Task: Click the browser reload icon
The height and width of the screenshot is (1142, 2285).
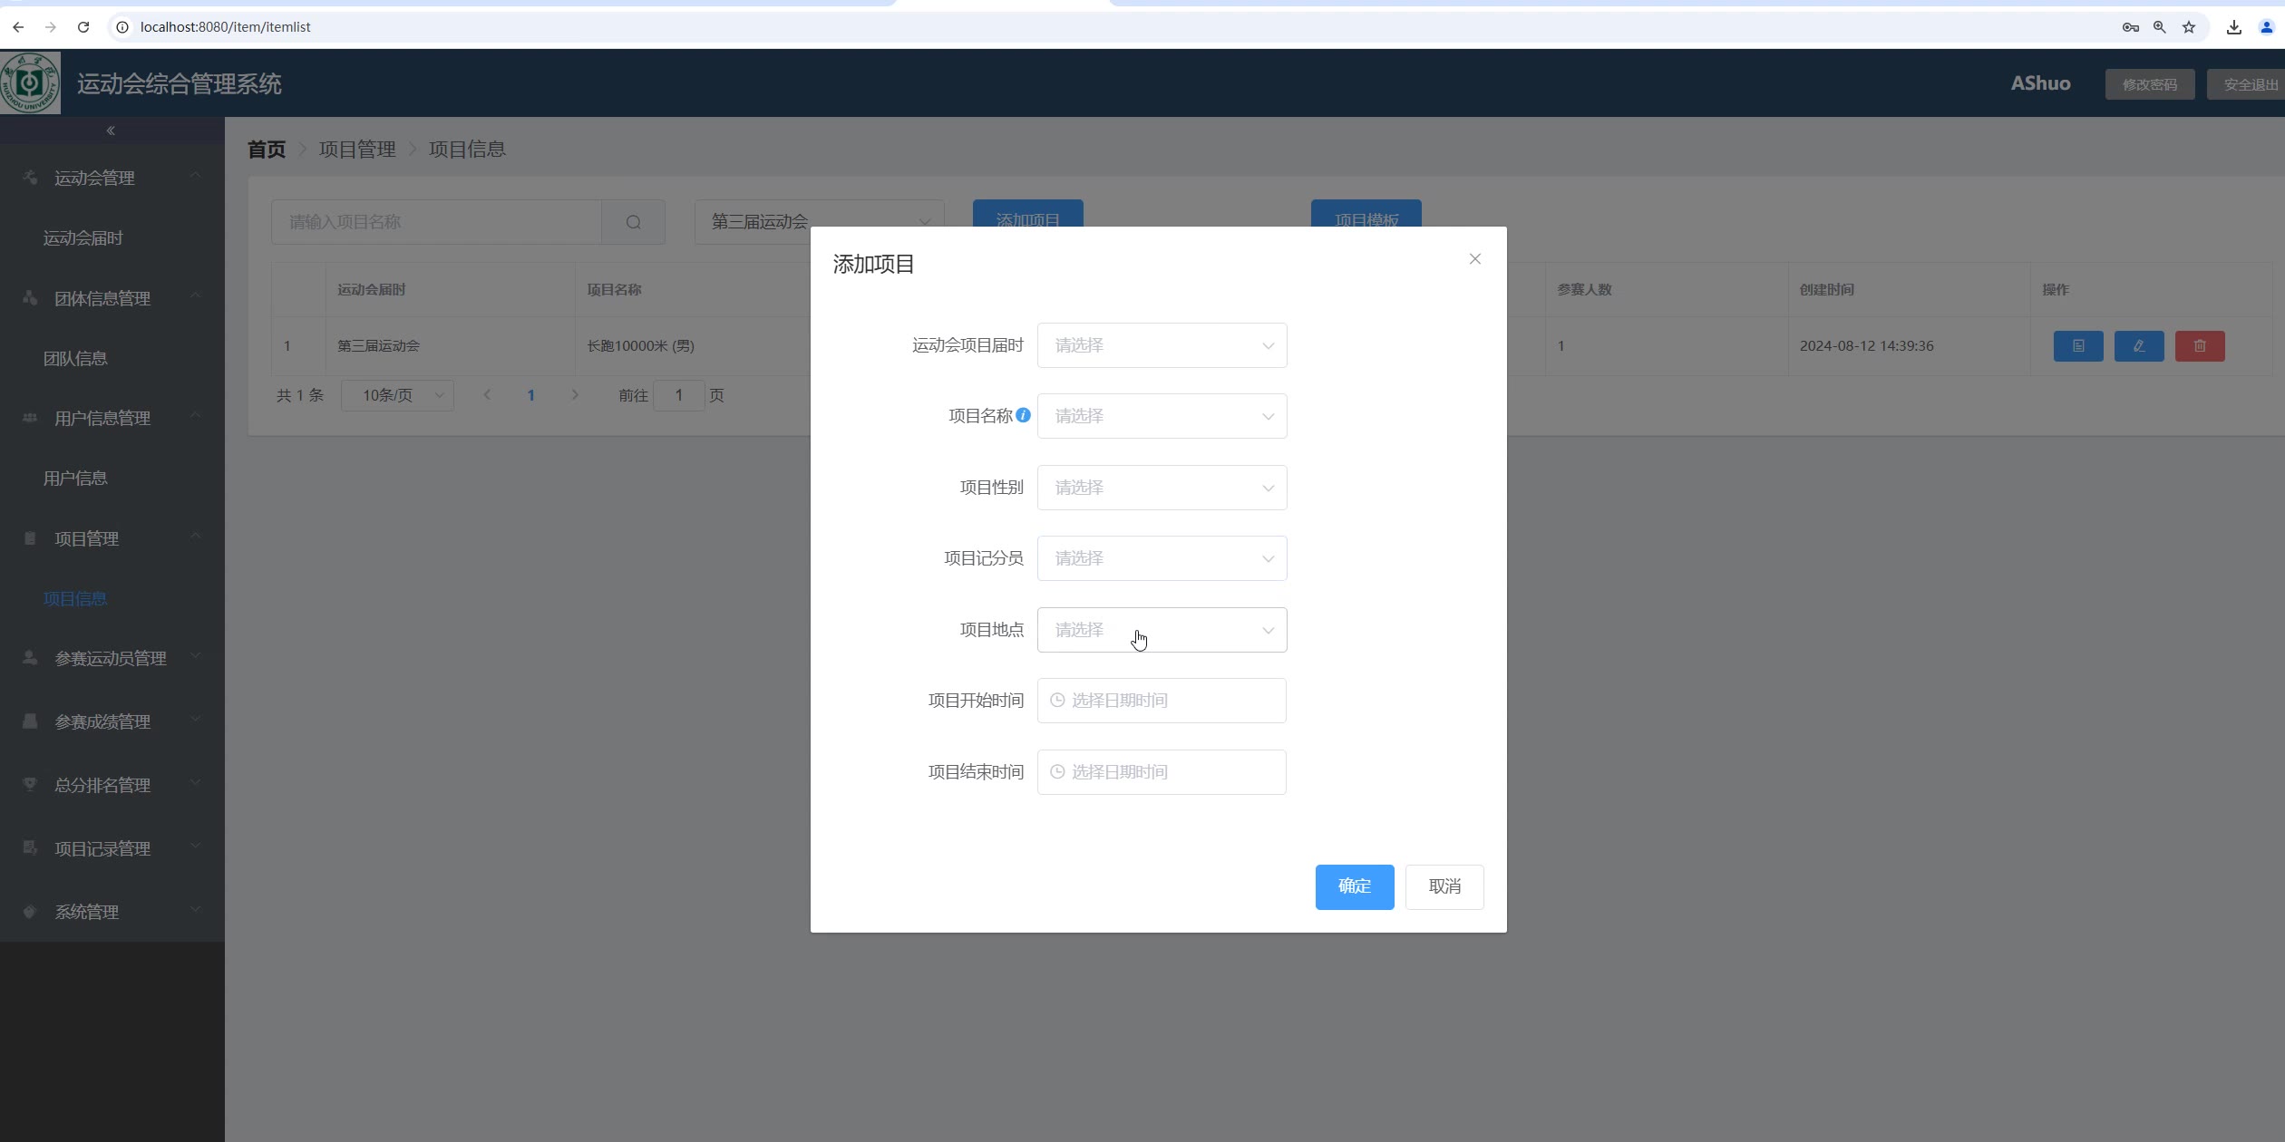Action: click(x=83, y=27)
